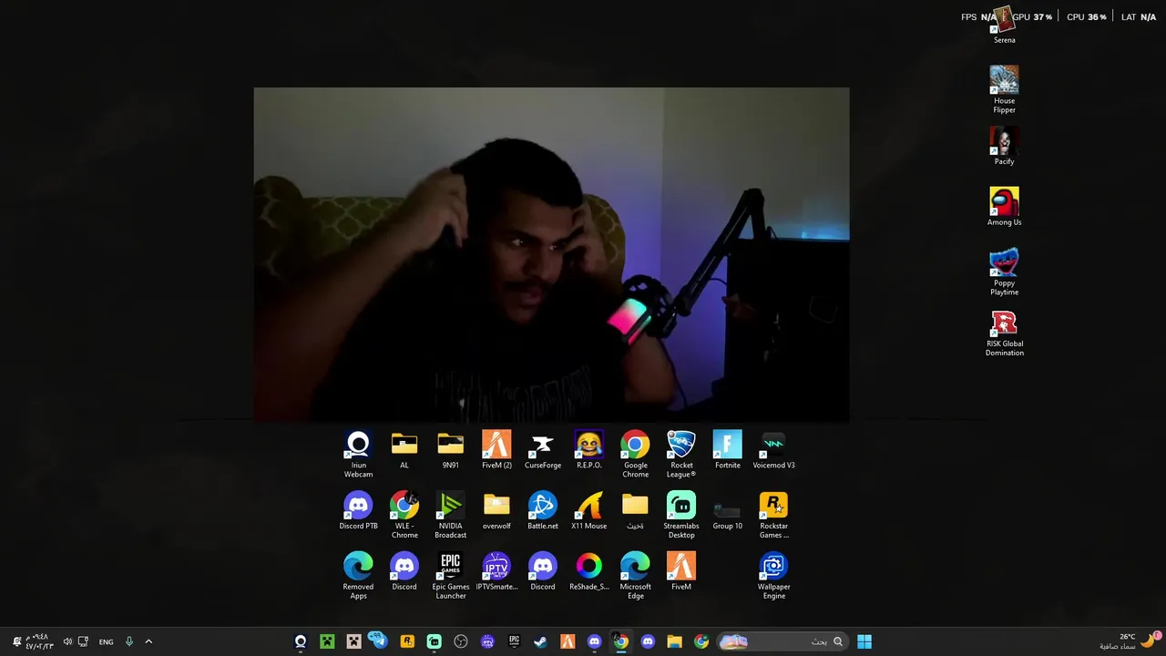Open Iriun Webcam from the taskbar

pyautogui.click(x=301, y=641)
